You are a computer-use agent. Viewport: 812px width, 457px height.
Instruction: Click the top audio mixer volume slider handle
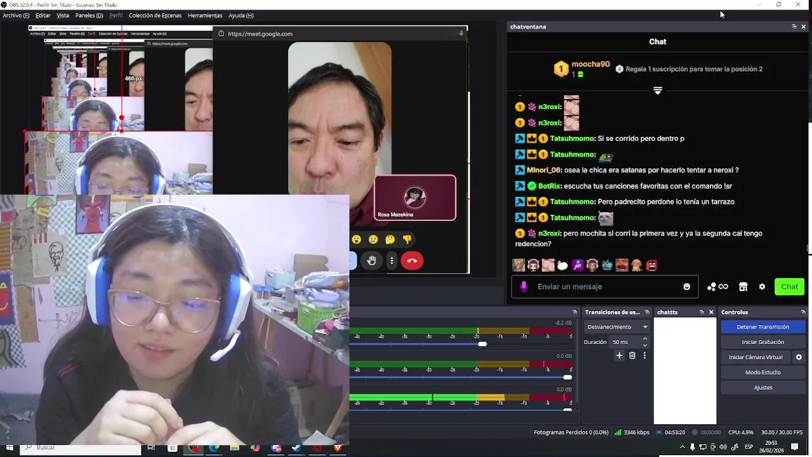pyautogui.click(x=482, y=344)
